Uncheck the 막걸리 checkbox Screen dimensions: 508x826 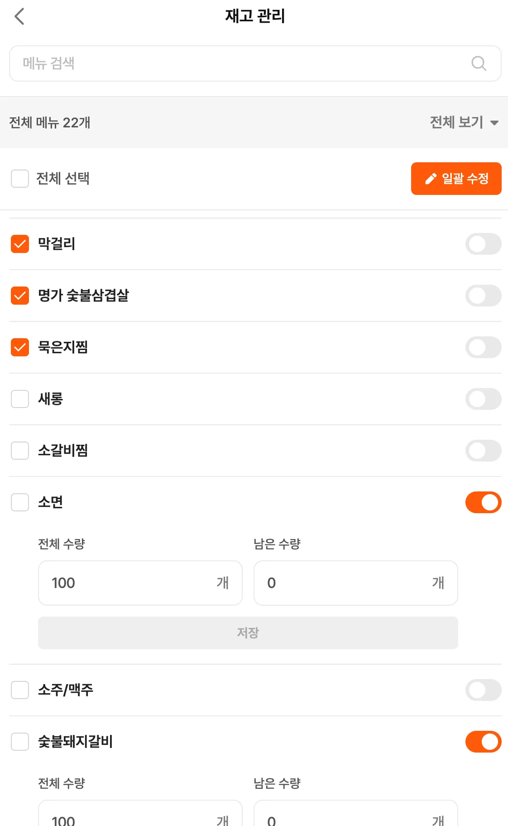coord(20,244)
